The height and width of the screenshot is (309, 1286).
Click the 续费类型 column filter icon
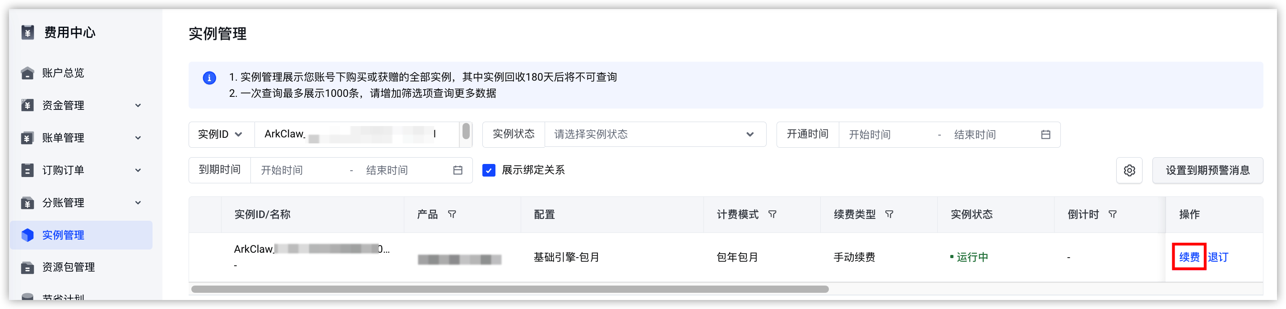pos(889,214)
